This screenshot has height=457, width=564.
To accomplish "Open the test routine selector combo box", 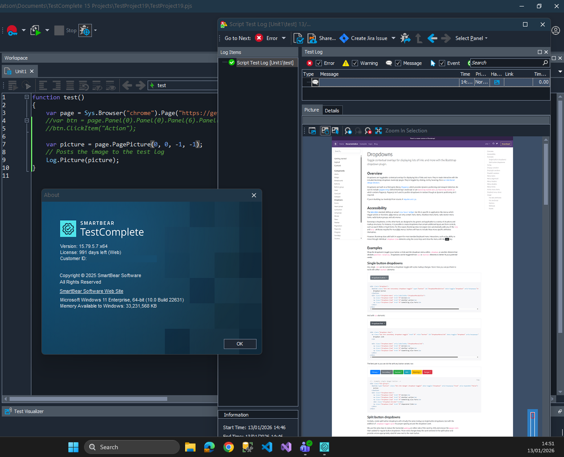I will click(182, 85).
